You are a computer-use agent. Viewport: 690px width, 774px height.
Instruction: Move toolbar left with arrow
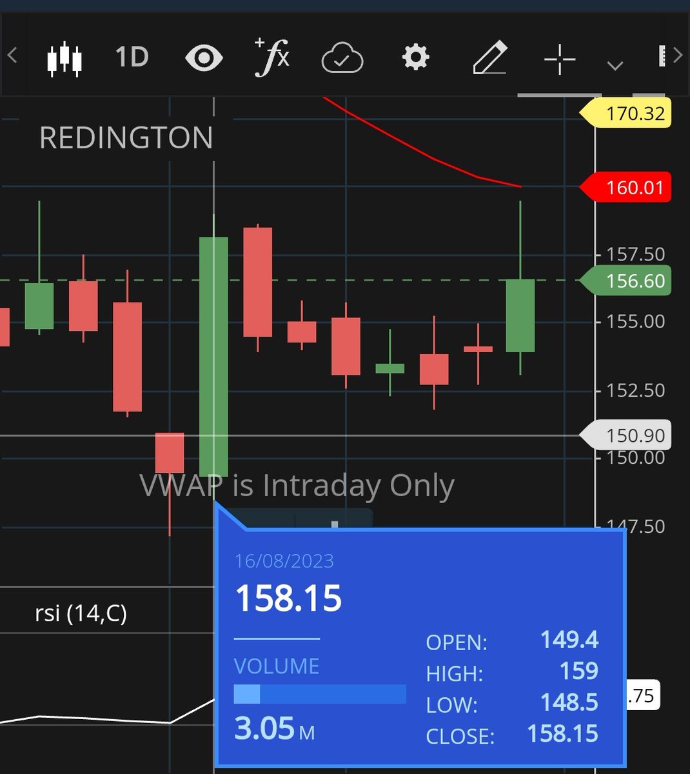pos(12,55)
